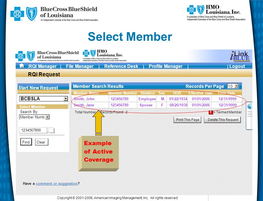Click term date in Smith, John row

tap(227, 99)
